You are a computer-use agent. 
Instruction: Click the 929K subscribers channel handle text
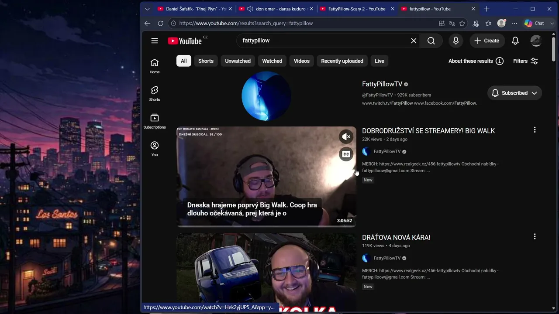coord(397,95)
